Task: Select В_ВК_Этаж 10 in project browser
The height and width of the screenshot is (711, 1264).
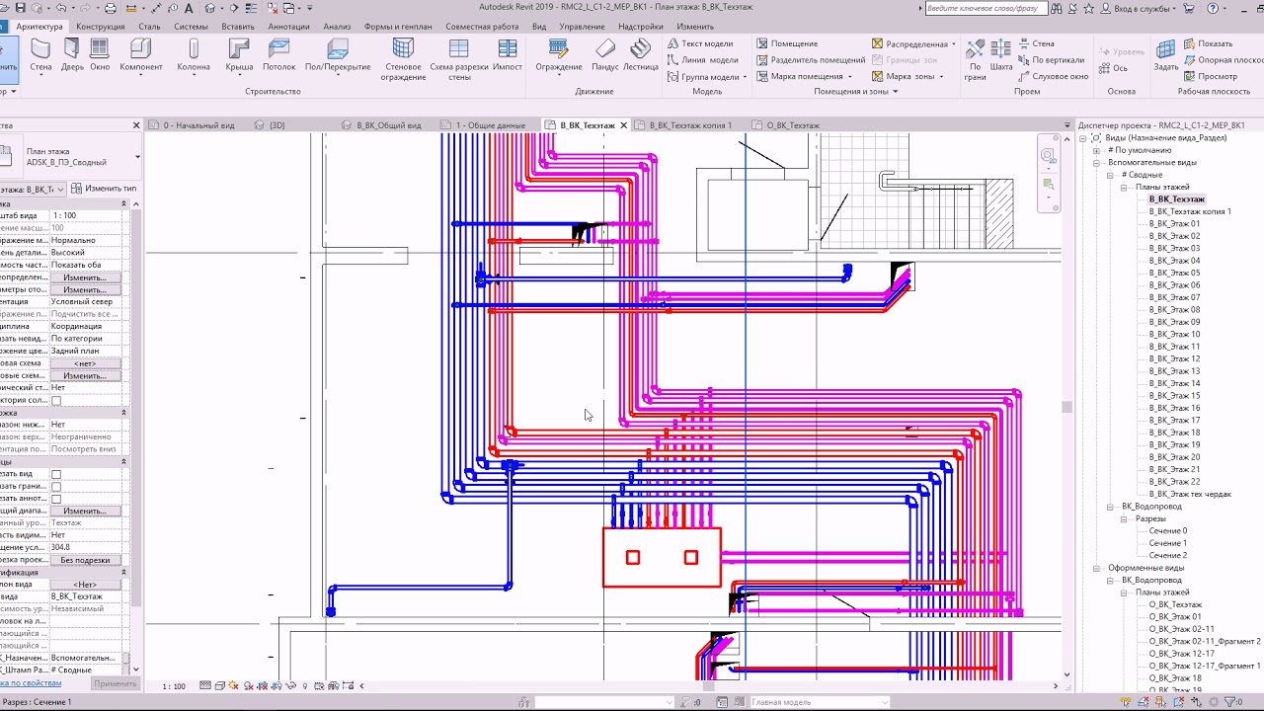Action: tap(1174, 334)
